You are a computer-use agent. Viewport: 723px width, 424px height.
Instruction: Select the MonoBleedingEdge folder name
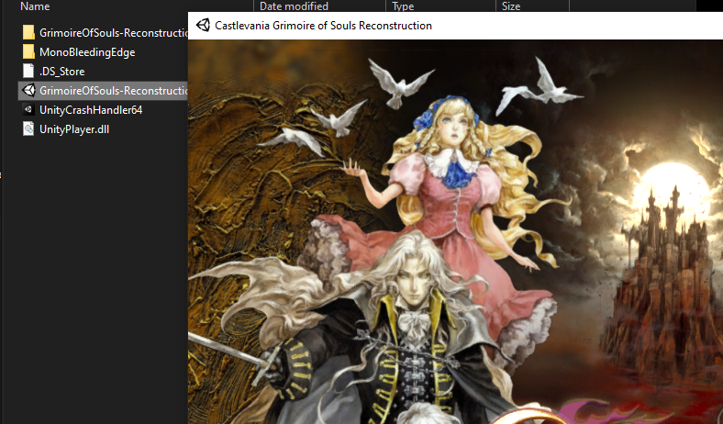[x=87, y=52]
